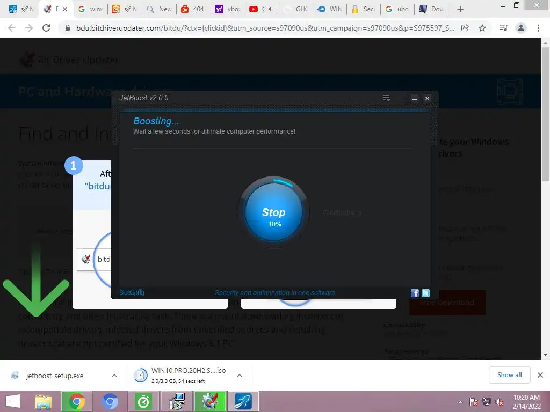Close the JetBoost window
Screen dimensions: 550x412
[x=427, y=99]
